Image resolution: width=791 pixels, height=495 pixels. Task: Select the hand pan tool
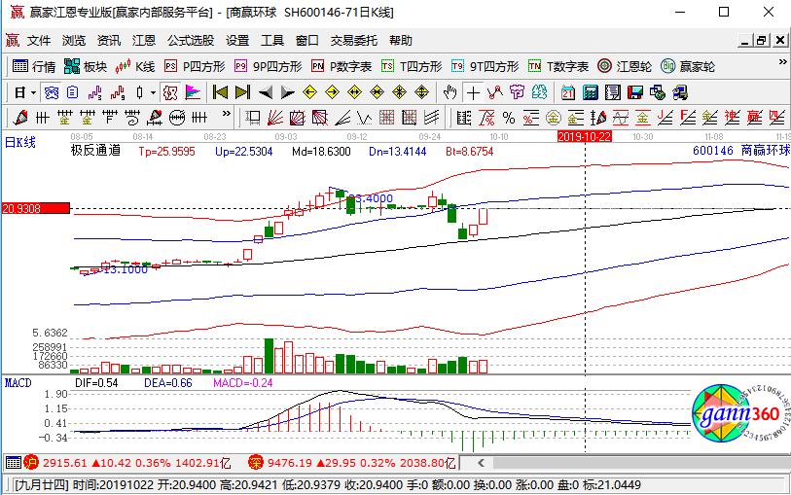449,92
